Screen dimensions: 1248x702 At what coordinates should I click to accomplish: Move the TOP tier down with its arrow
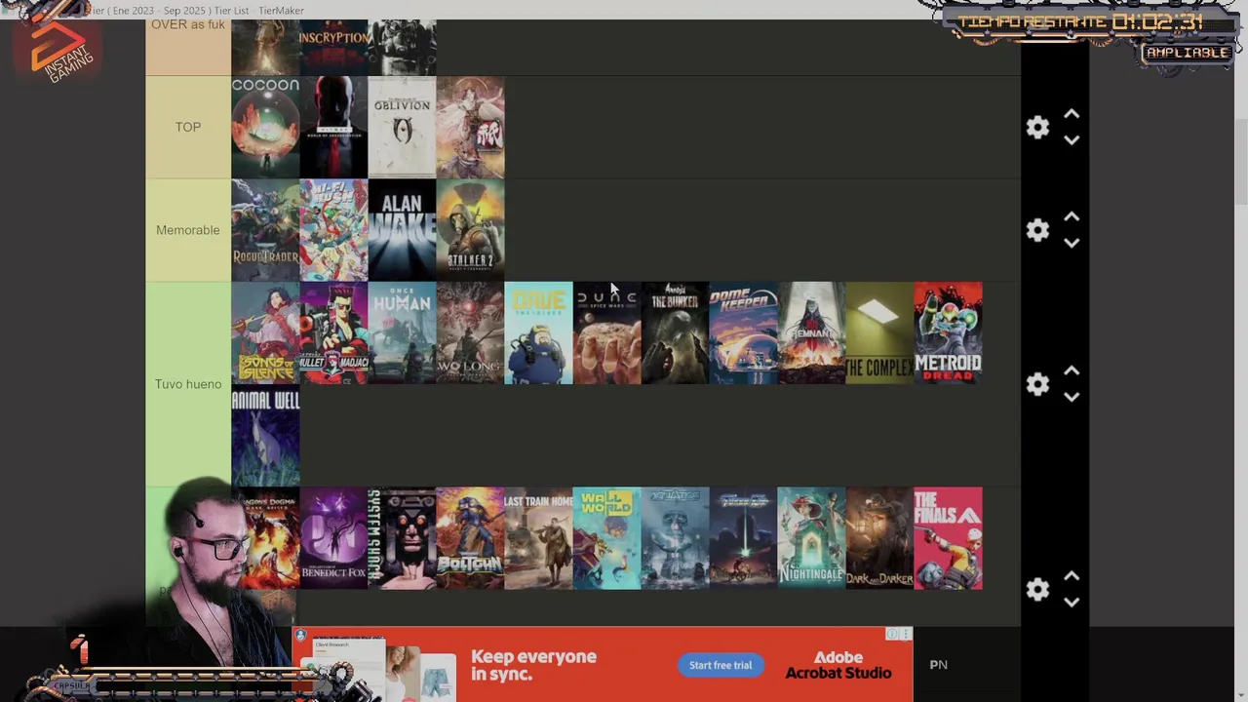tap(1072, 140)
